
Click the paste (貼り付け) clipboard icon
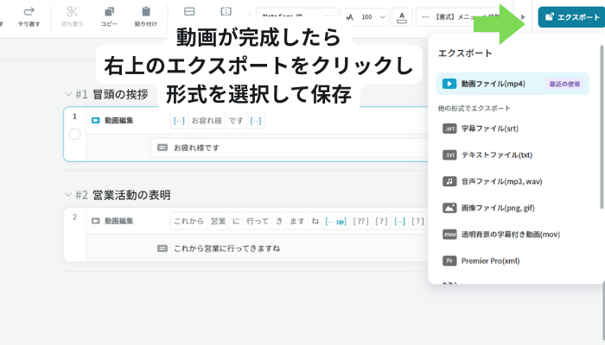point(146,11)
